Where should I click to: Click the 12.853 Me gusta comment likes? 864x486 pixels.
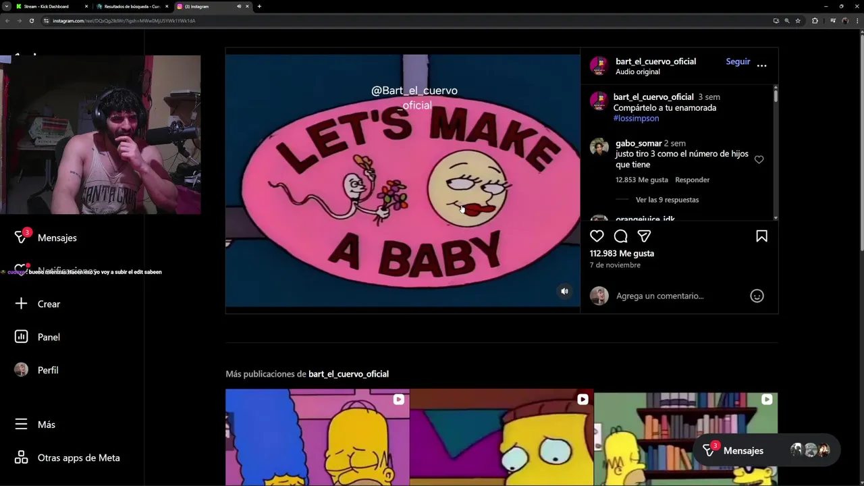pos(642,180)
